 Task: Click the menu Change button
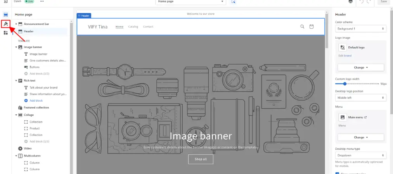click(x=361, y=137)
